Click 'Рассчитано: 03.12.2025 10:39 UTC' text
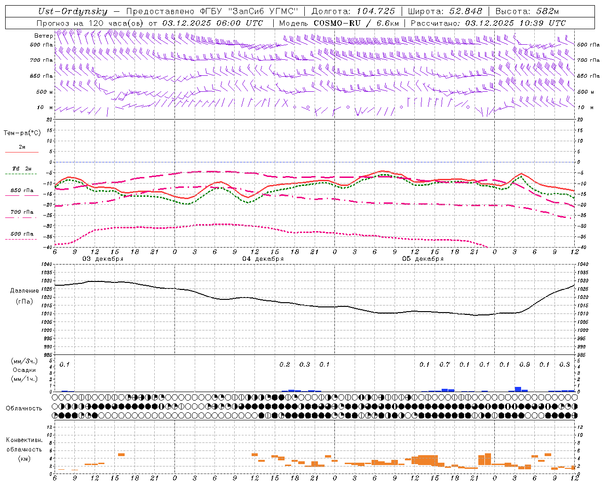Screen dimensions: 602x482 pos(488,23)
